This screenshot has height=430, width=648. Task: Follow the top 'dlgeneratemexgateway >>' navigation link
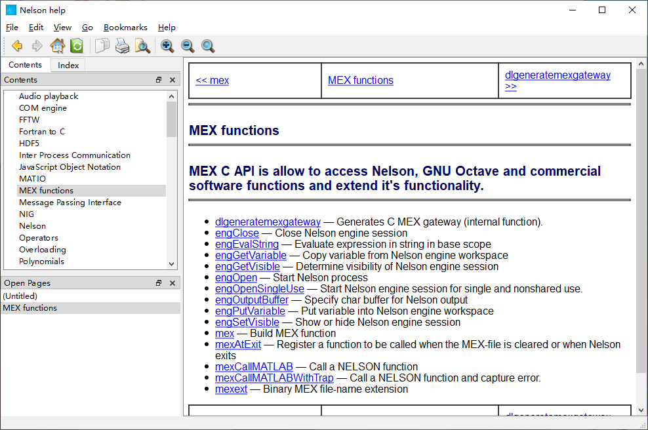557,80
